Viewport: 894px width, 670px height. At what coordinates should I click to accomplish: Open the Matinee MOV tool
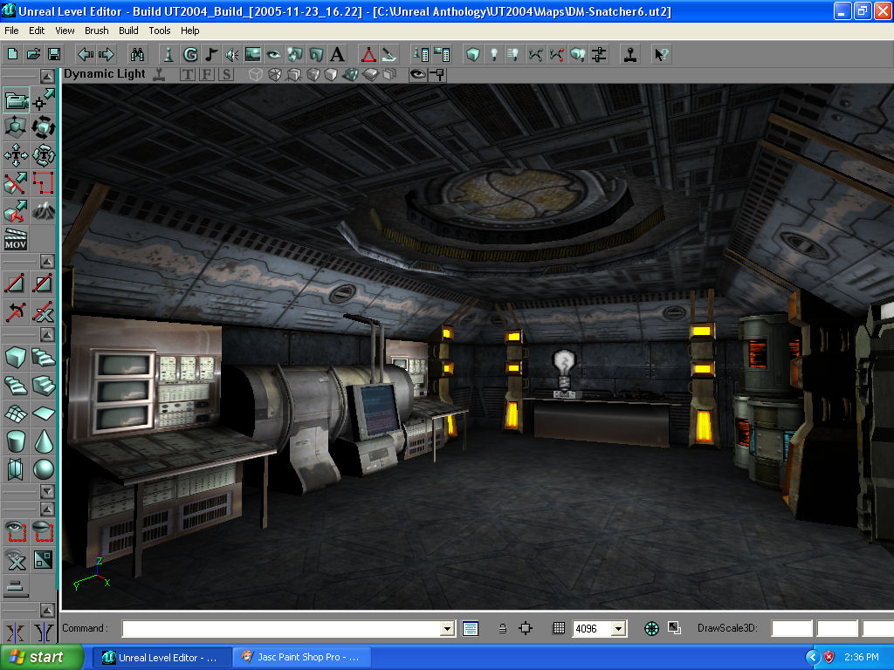point(17,238)
